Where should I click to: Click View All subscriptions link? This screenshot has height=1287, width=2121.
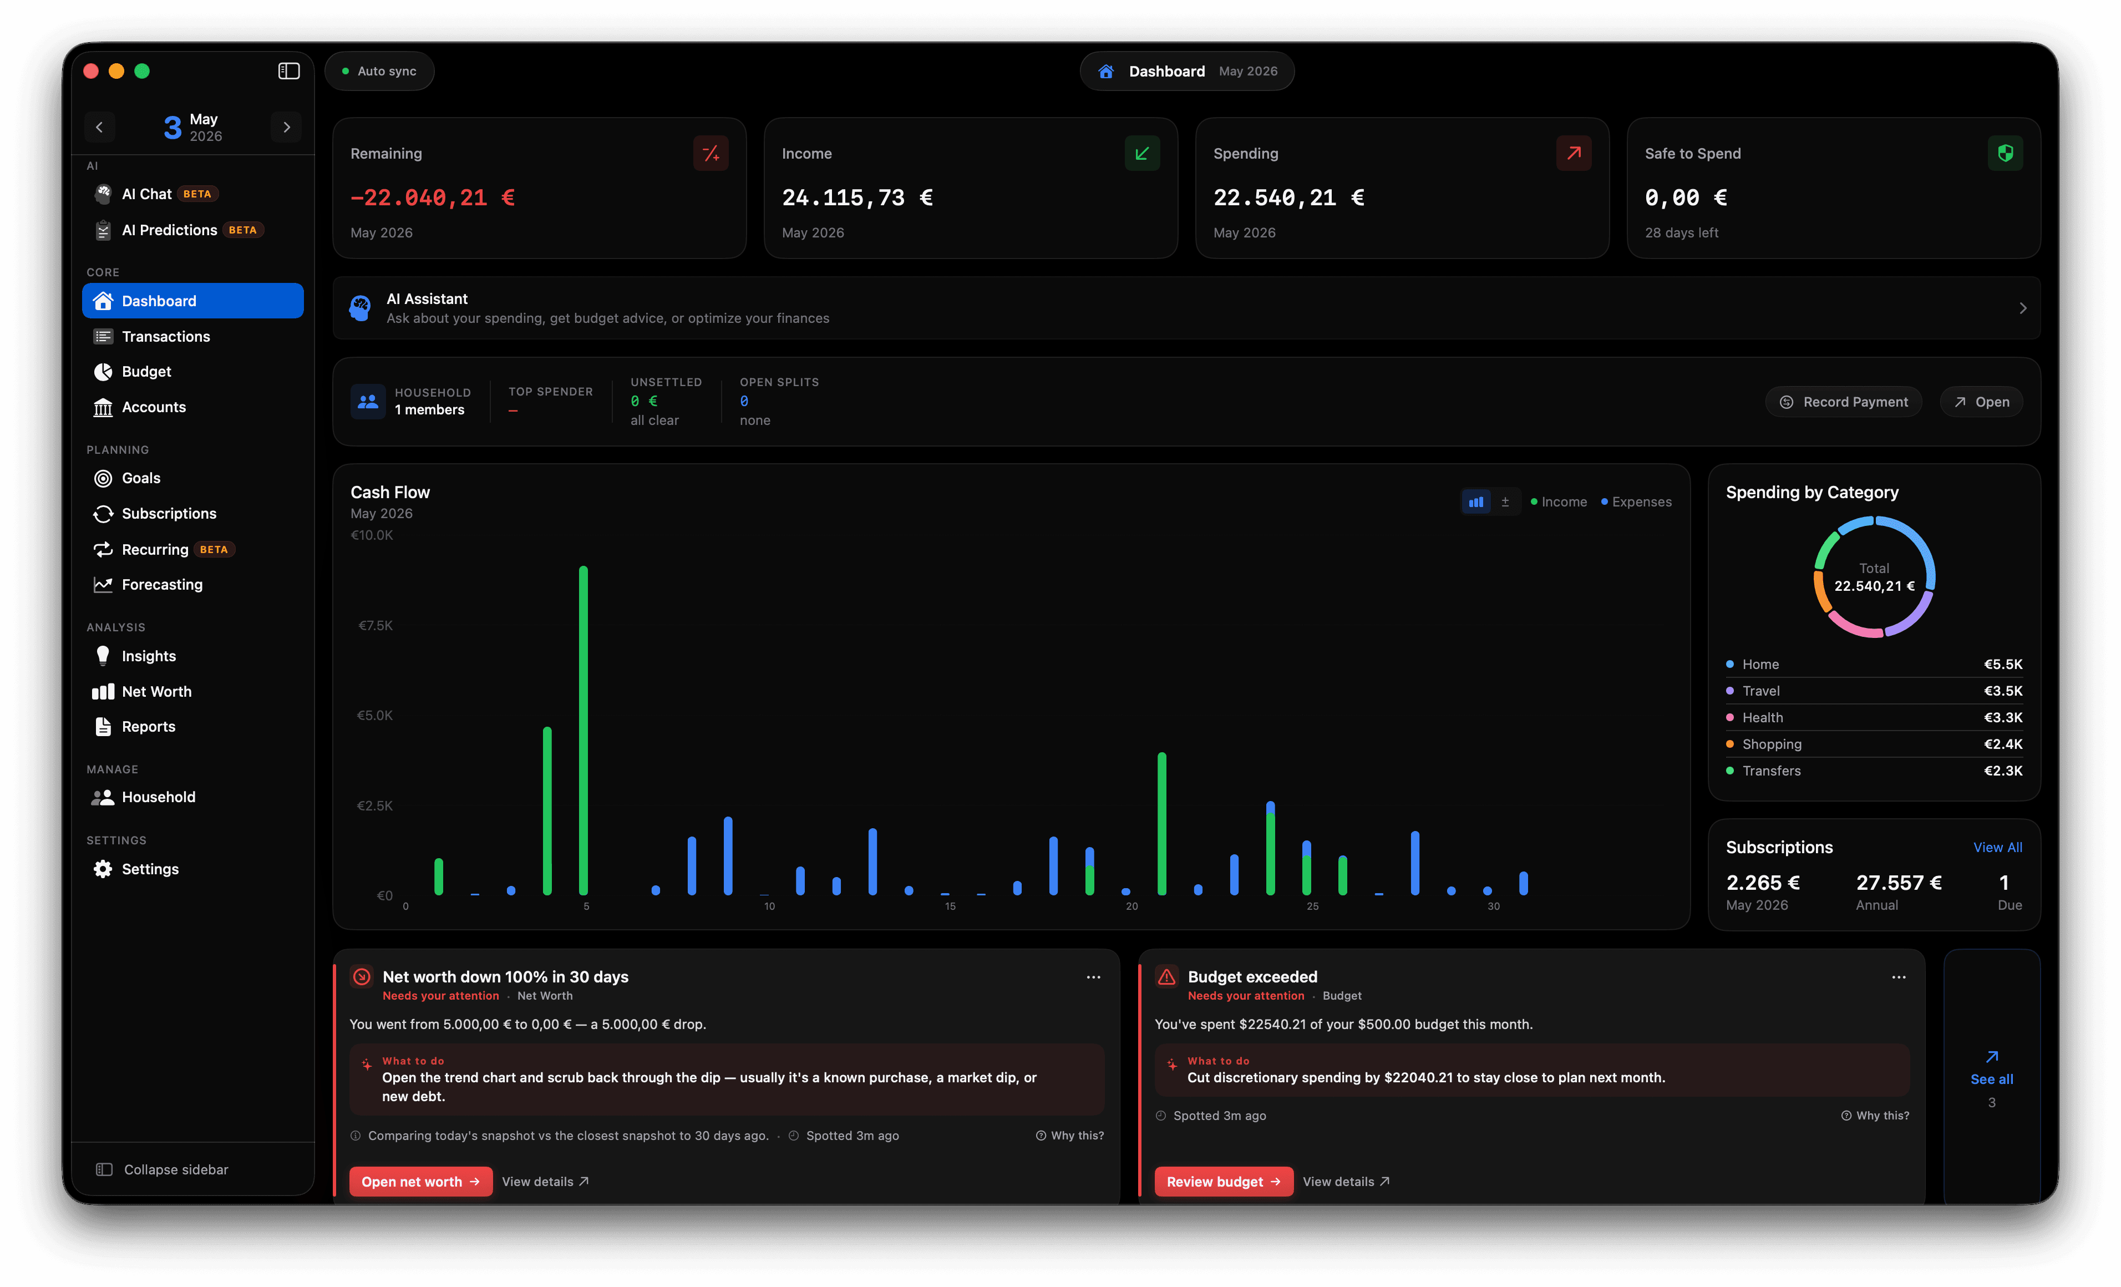1998,847
